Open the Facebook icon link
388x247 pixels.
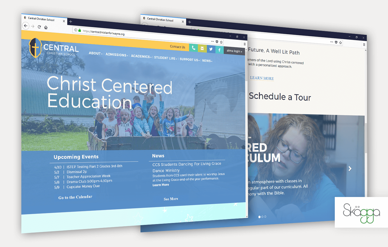click(219, 50)
